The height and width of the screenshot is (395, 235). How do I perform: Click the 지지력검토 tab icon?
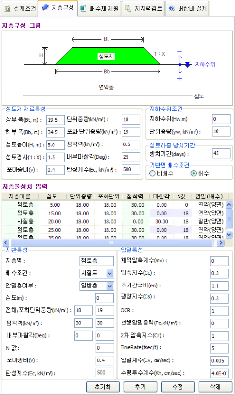coord(128,9)
